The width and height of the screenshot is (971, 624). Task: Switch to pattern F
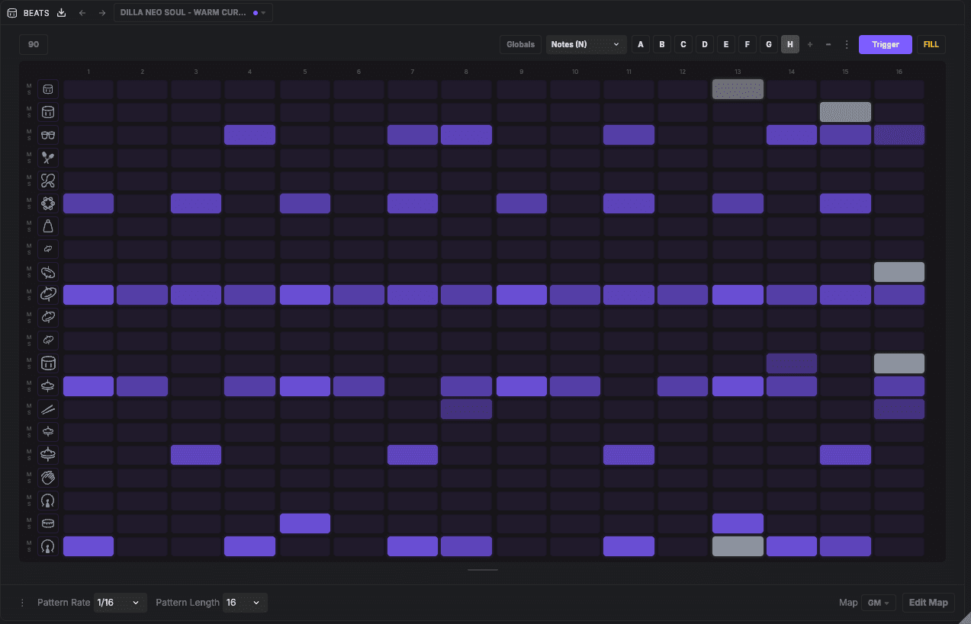(748, 44)
